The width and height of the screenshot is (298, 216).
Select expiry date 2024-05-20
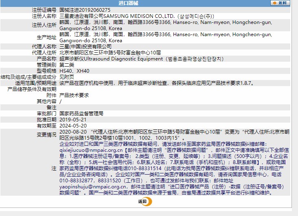73,126
